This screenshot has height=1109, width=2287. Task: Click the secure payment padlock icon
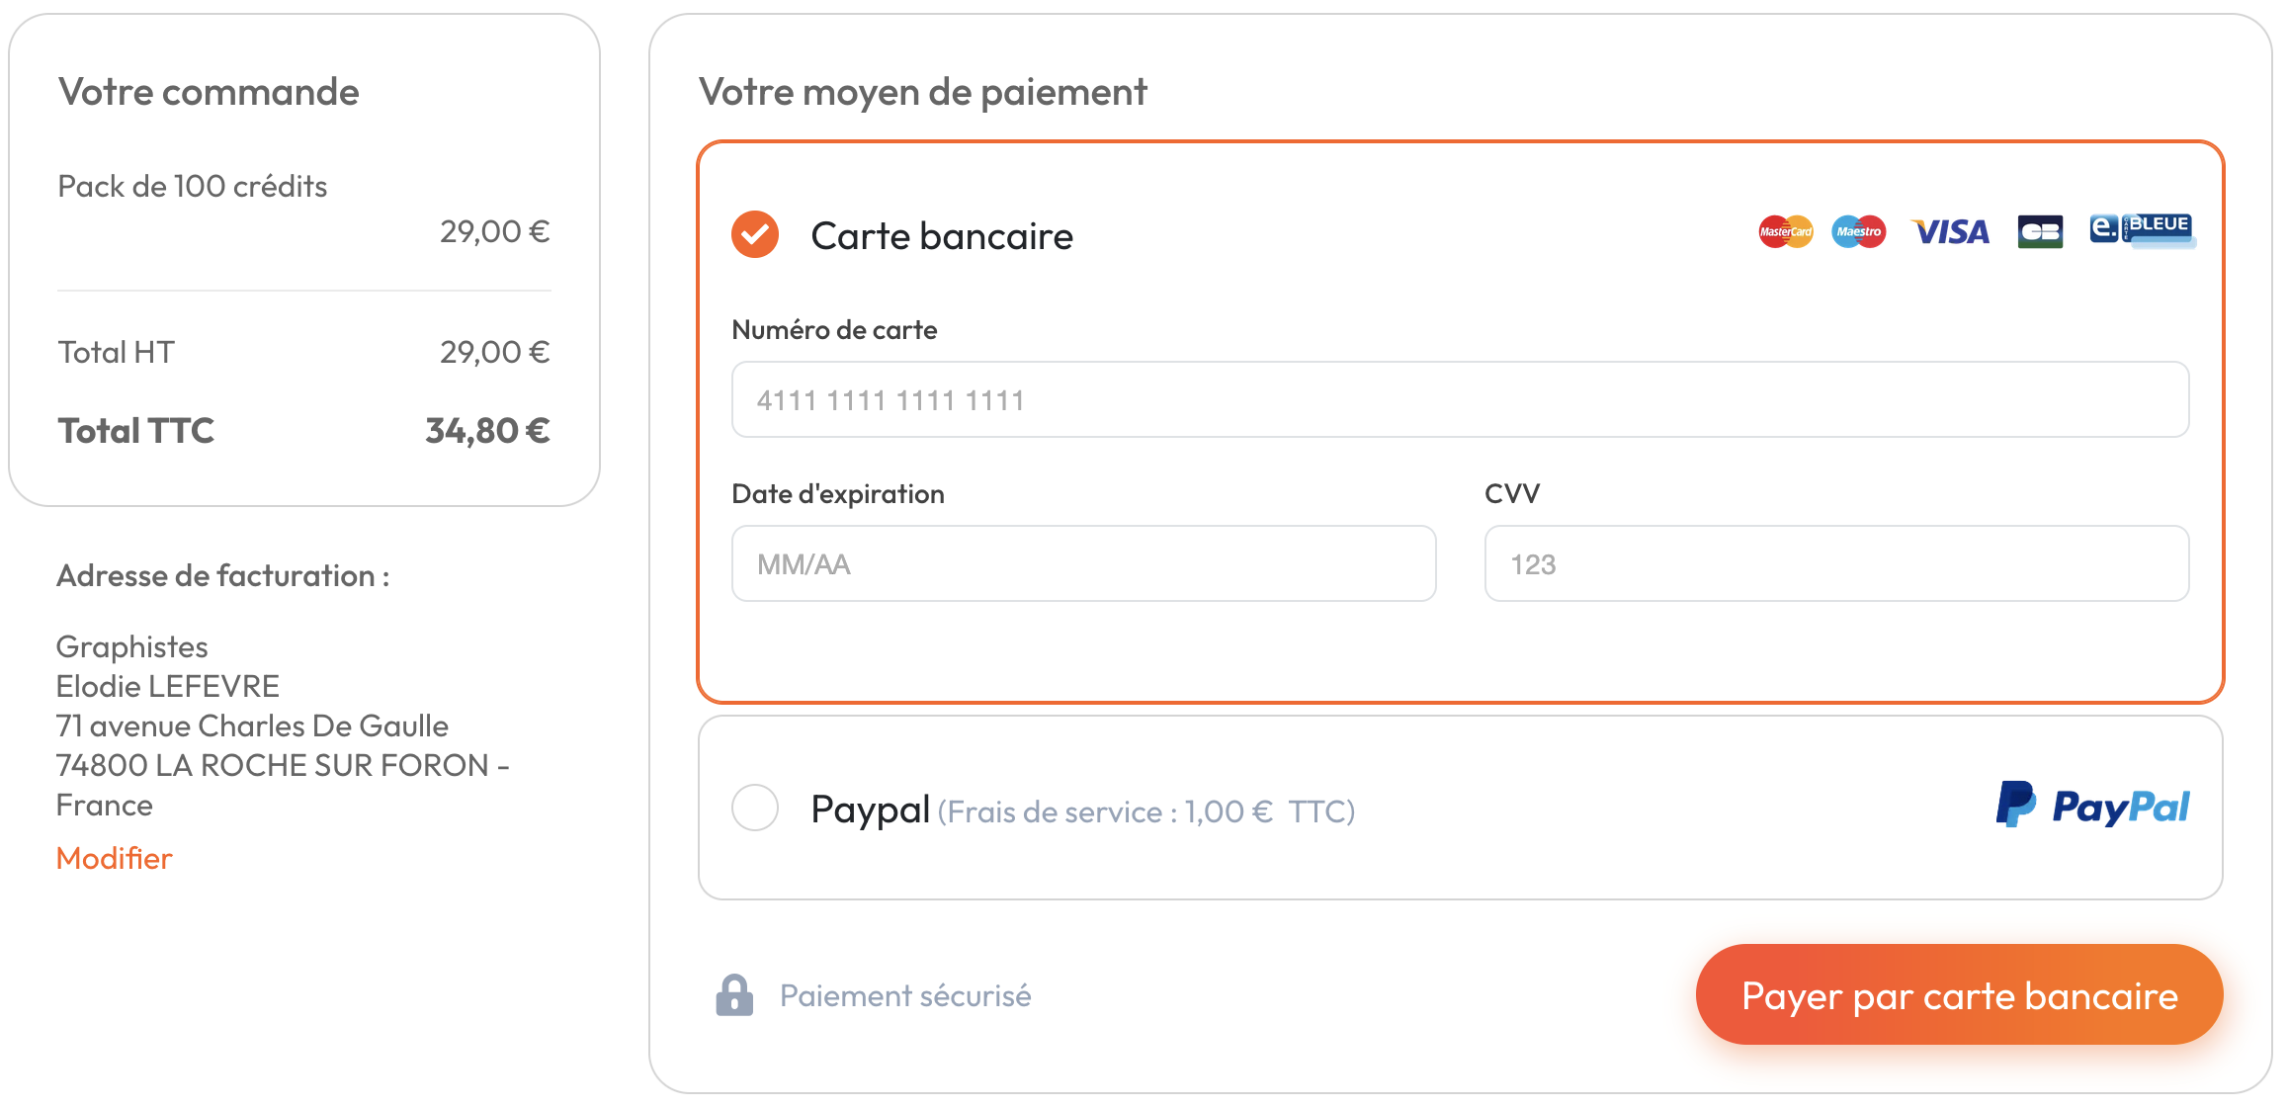pyautogui.click(x=734, y=995)
